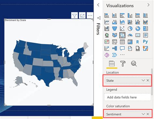Select the decomposition tree visual
This screenshot has width=154, height=119.
pyautogui.click(x=114, y=48)
